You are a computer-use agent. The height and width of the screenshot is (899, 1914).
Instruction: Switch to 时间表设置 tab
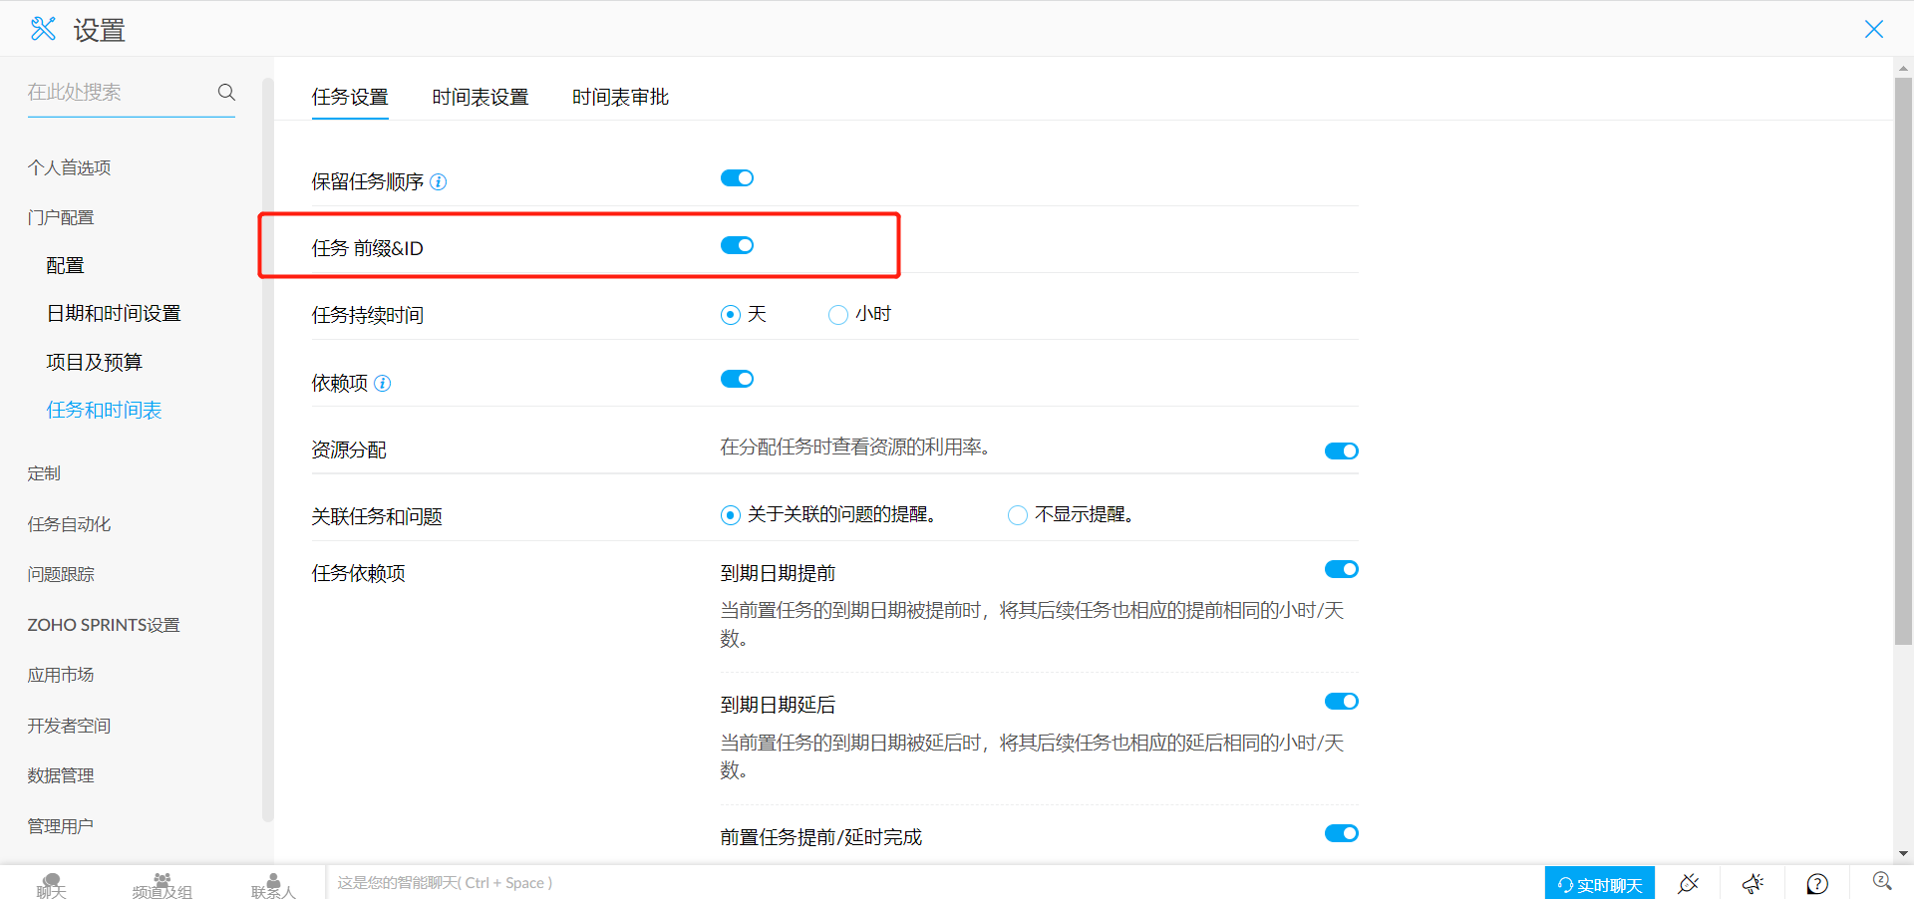pyautogui.click(x=479, y=98)
